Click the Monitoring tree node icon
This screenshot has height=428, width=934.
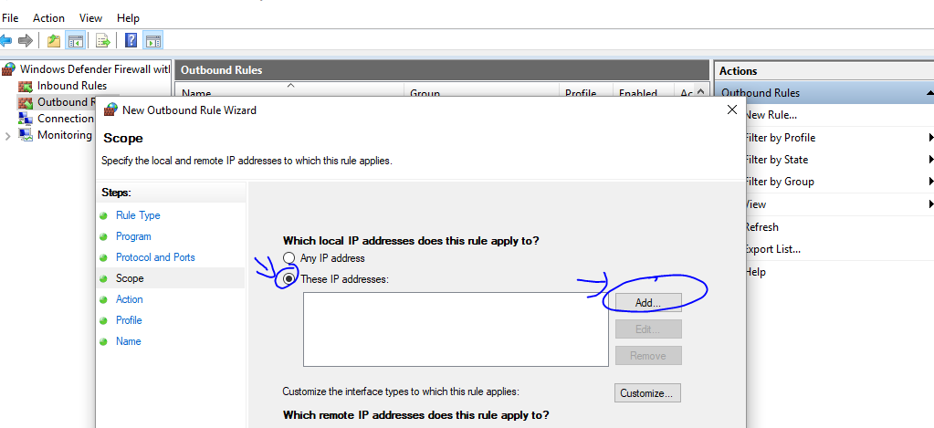coord(25,135)
